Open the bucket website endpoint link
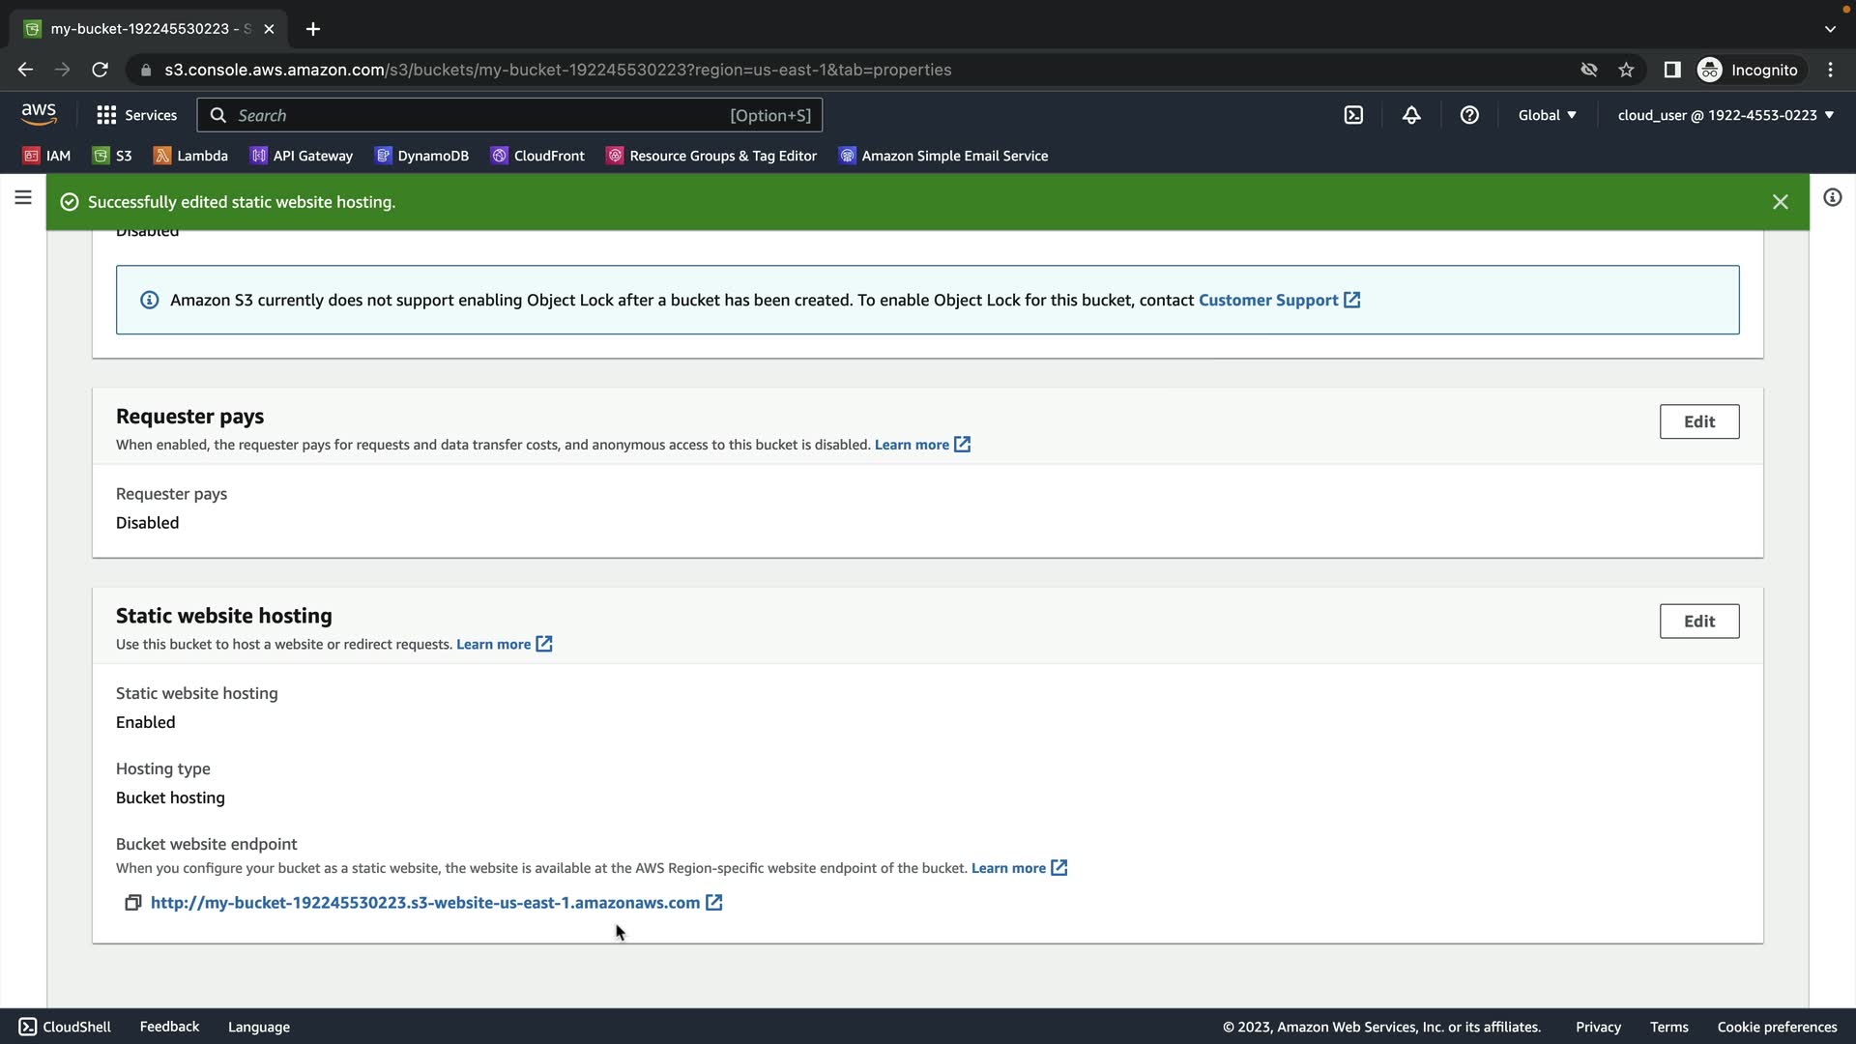Viewport: 1856px width, 1044px height. click(425, 903)
